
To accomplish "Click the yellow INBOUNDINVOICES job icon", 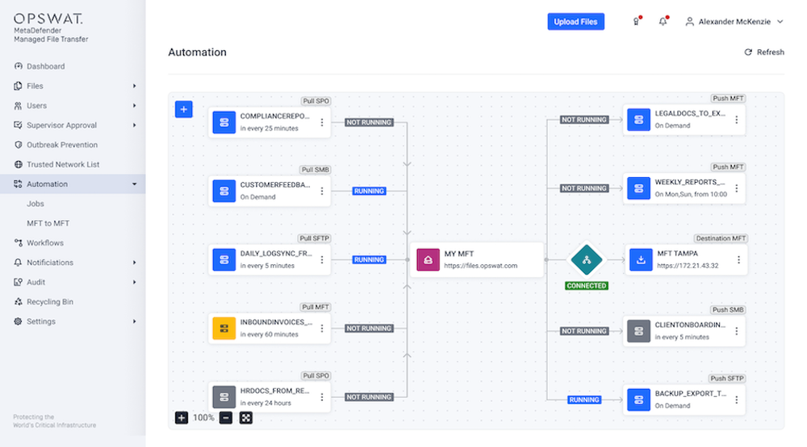I will 224,328.
